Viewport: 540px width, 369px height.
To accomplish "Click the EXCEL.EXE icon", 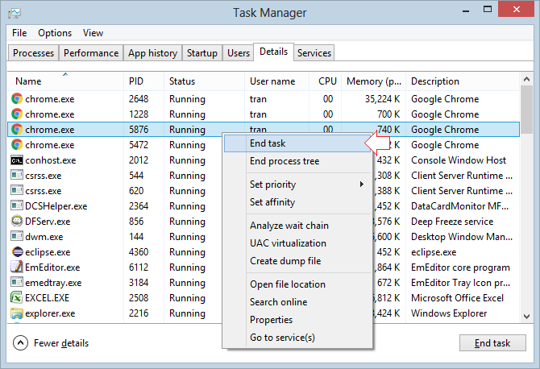I will coord(17,297).
